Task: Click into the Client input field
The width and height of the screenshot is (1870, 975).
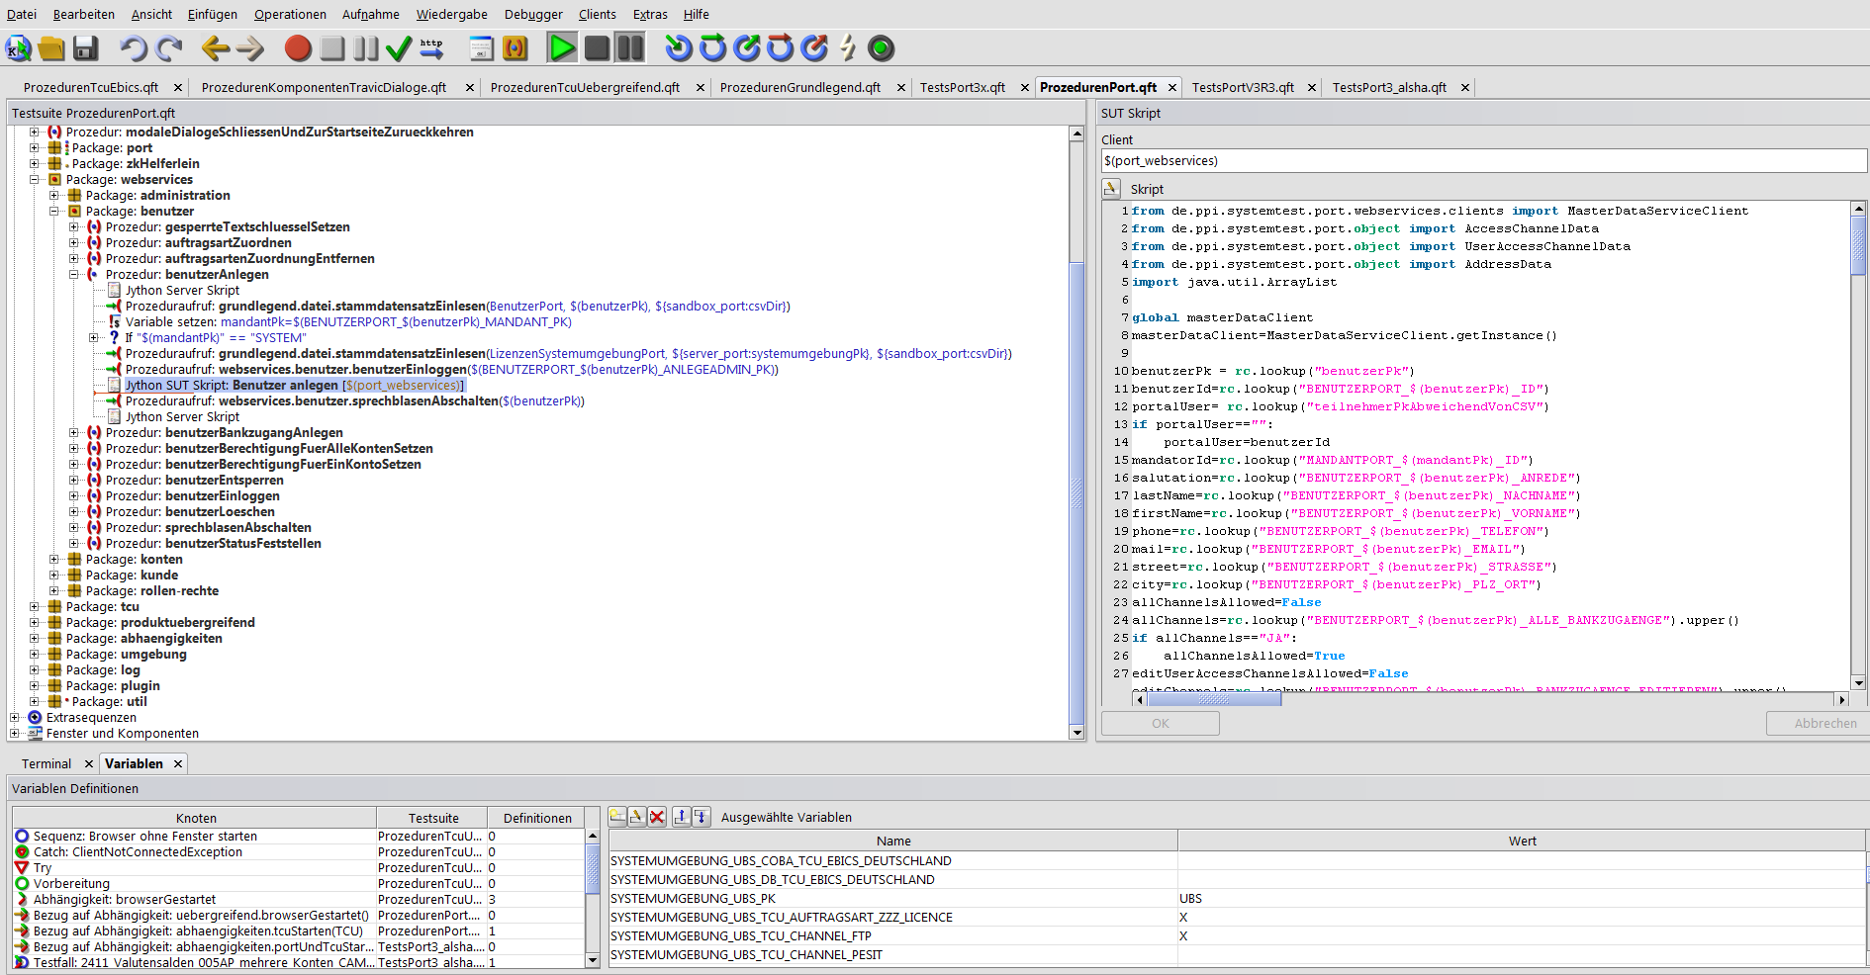Action: [1482, 160]
